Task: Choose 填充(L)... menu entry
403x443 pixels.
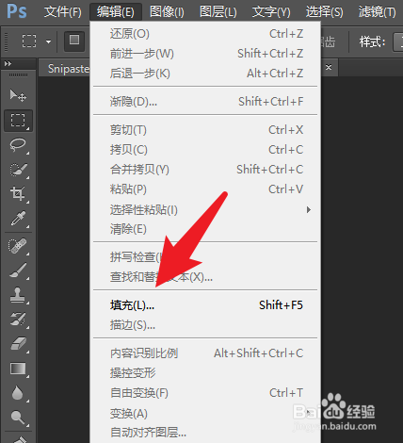Action: pyautogui.click(x=206, y=305)
